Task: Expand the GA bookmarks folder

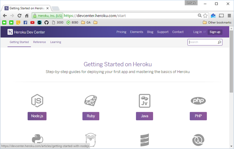Action: [86, 22]
